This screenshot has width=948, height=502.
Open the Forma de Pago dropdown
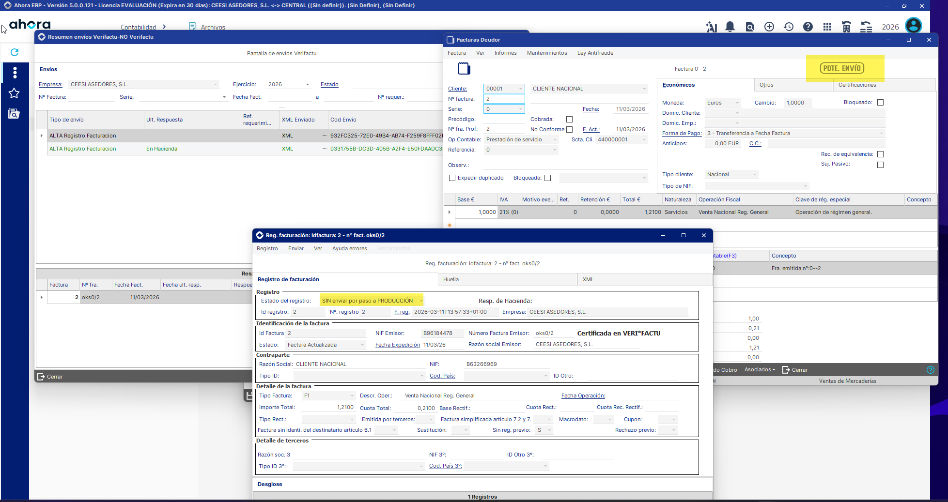(882, 133)
